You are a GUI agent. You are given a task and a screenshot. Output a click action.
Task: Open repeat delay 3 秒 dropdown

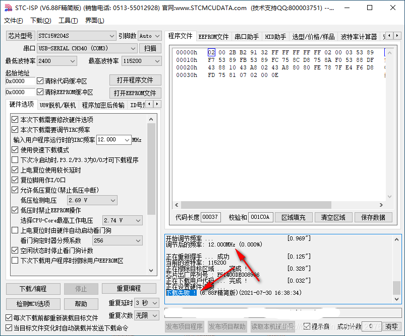(x=146, y=303)
